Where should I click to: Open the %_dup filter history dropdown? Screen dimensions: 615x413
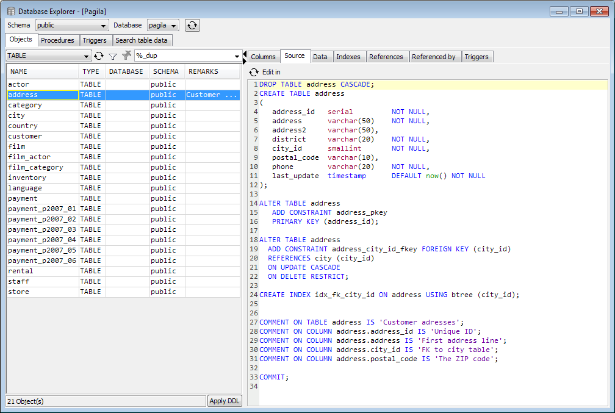pos(237,57)
